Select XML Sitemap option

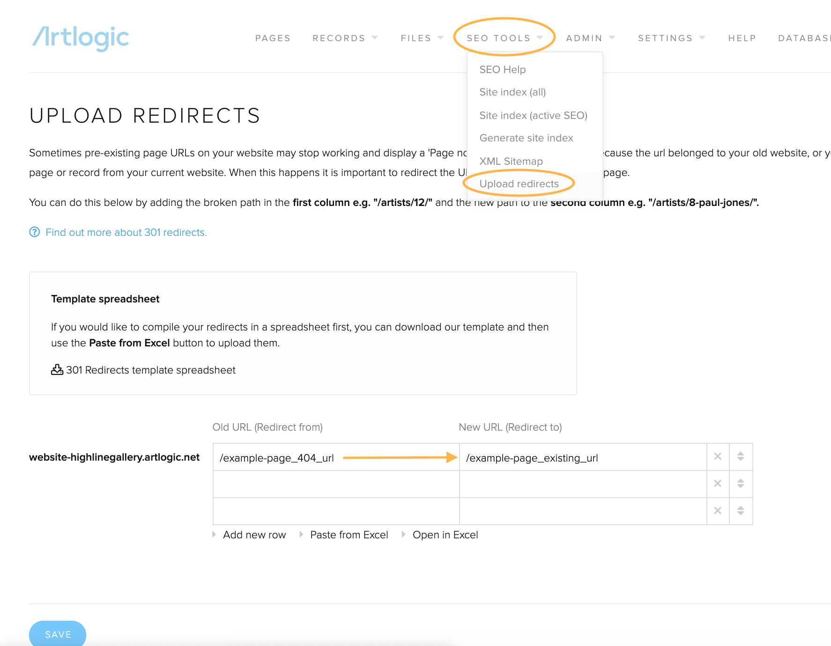(x=511, y=161)
